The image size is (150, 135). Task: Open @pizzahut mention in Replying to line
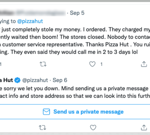[30, 21]
